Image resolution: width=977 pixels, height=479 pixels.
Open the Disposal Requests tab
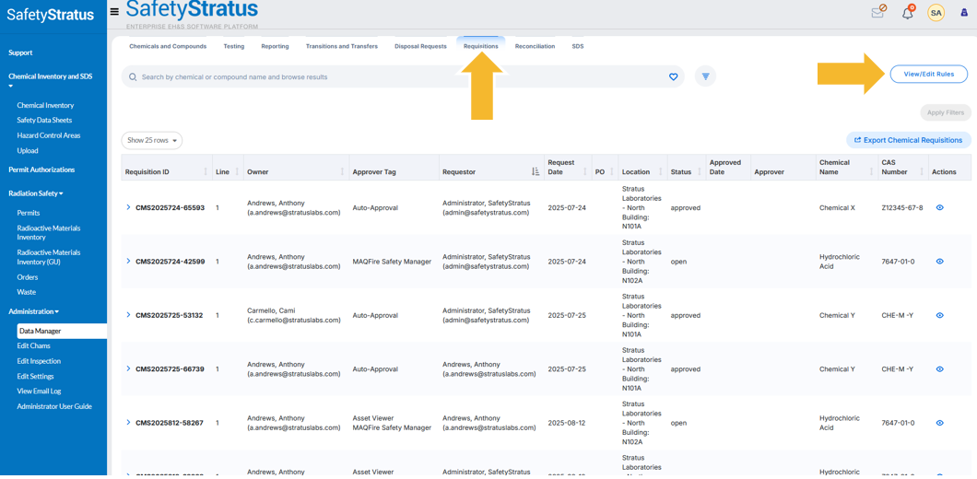point(420,46)
